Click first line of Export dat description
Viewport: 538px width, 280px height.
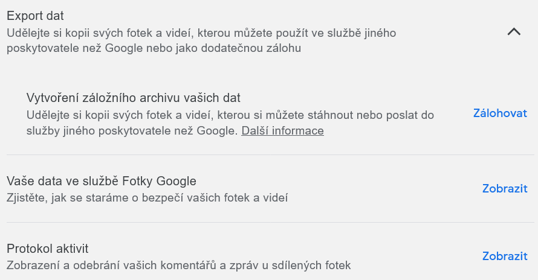pos(201,33)
